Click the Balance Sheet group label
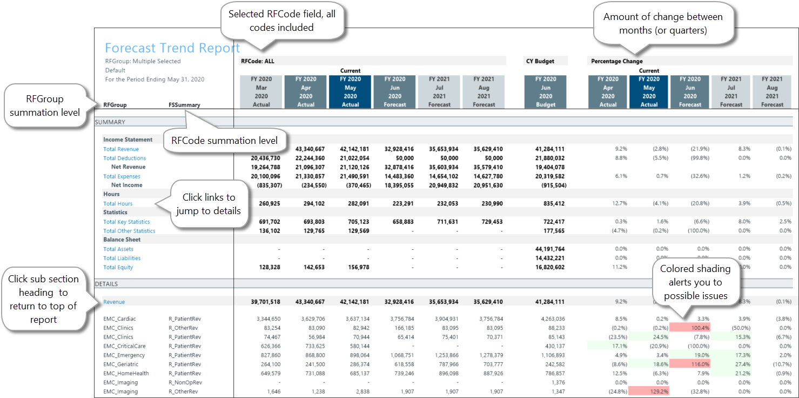Image resolution: width=799 pixels, height=398 pixels. click(122, 240)
